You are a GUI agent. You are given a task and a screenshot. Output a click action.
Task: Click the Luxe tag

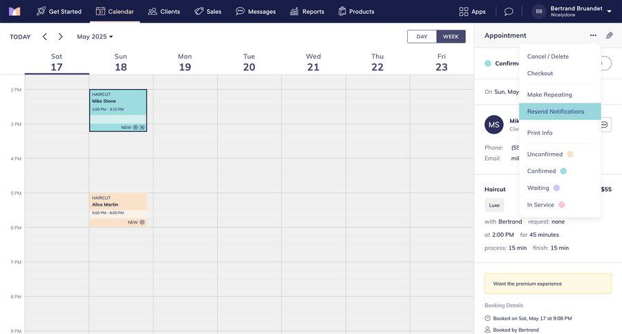click(494, 205)
